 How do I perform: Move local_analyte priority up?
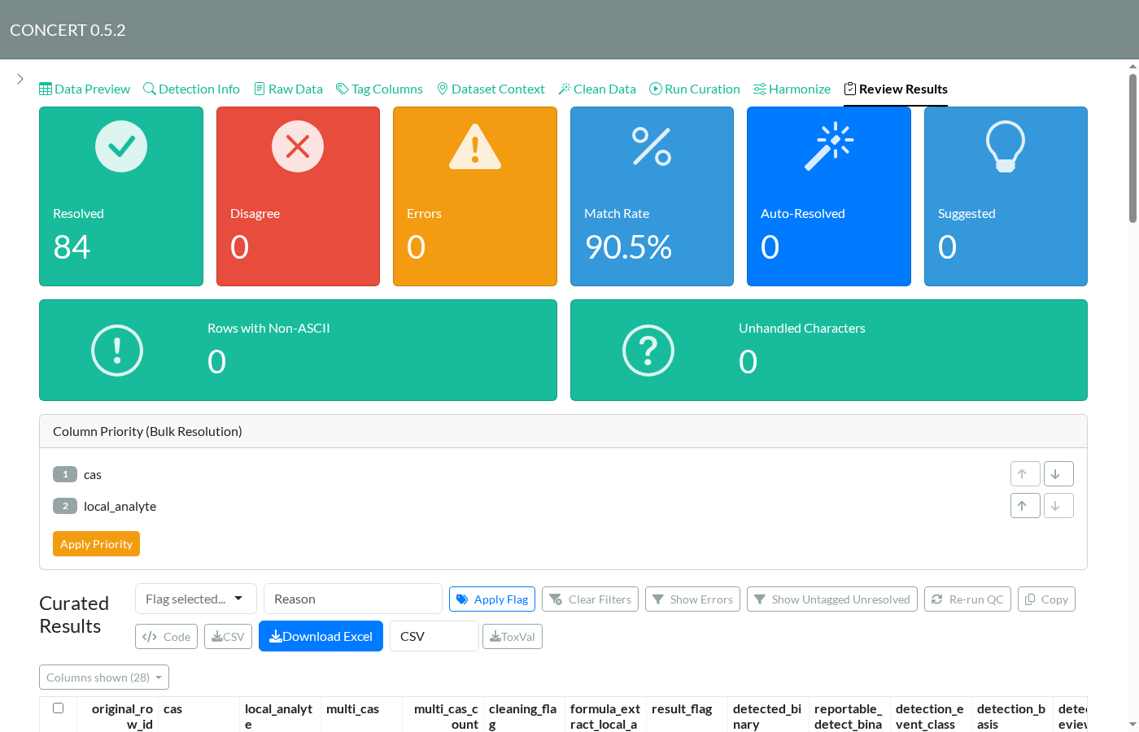tap(1025, 506)
